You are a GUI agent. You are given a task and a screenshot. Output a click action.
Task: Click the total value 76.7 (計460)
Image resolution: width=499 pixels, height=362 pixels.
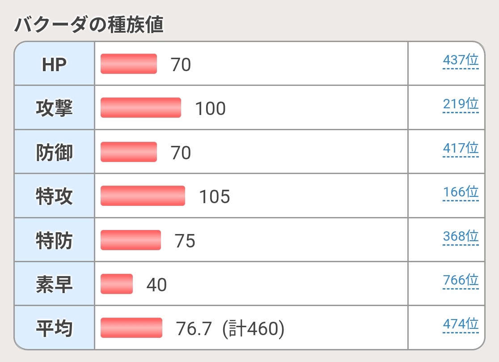[230, 328]
